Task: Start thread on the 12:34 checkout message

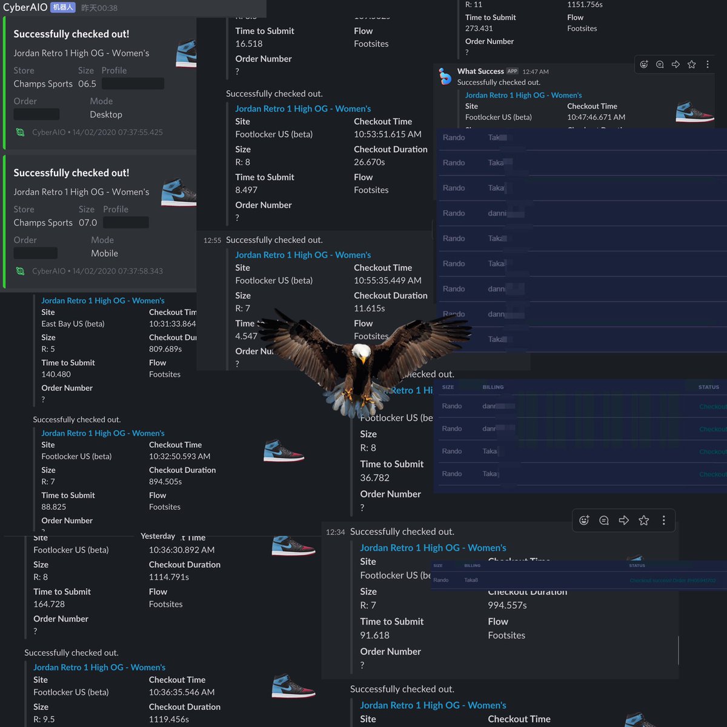Action: coord(604,520)
